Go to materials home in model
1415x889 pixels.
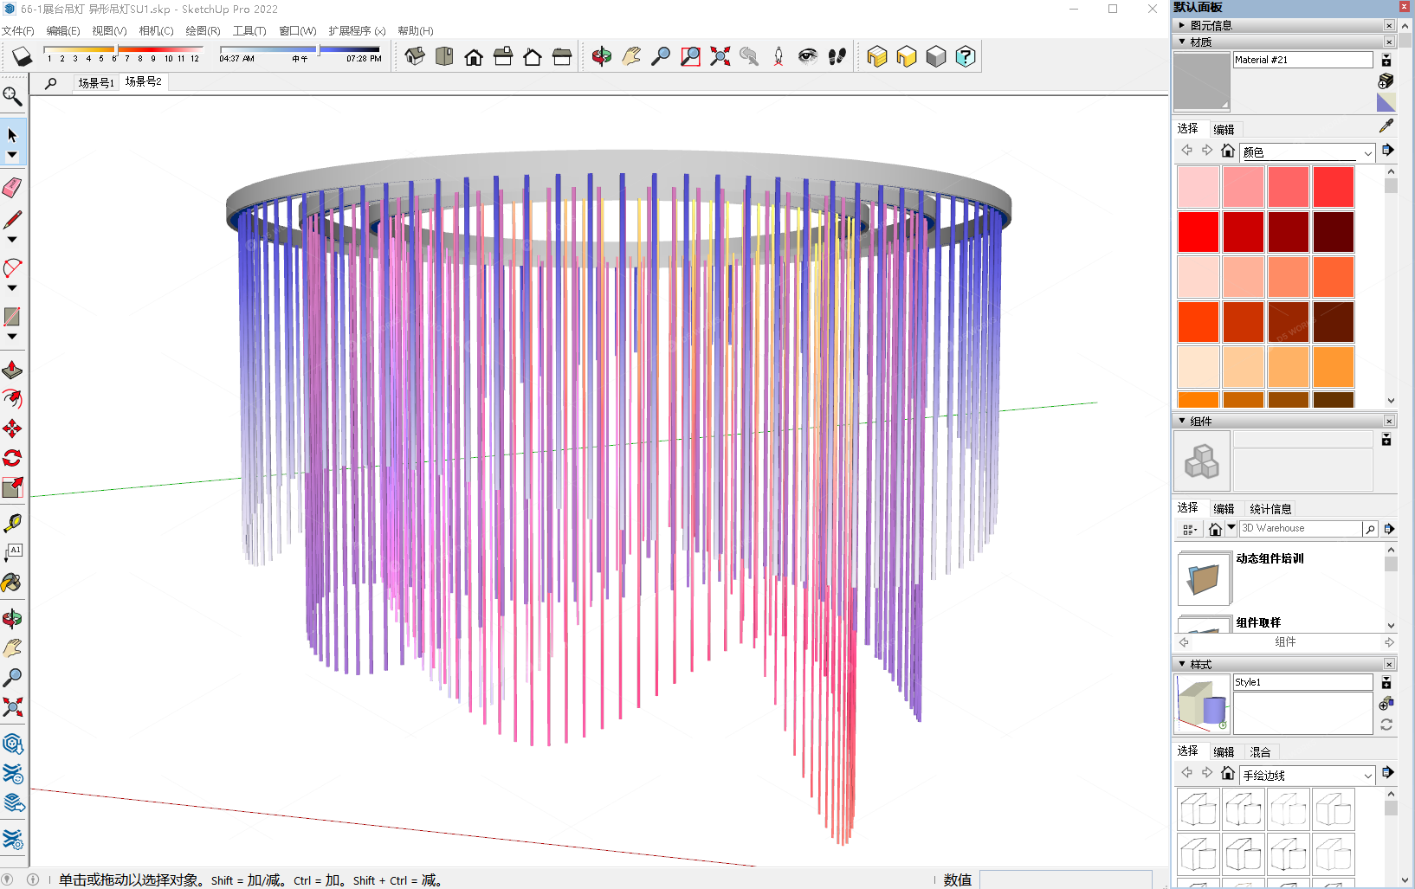tap(1227, 151)
